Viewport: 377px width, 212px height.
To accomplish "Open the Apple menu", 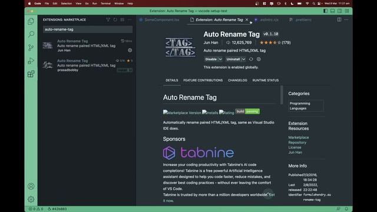I will pos(29,4).
